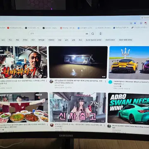This screenshot has height=149, width=149.
Task: Open the ADRO Swan Neck Wing video title
Action: tap(131, 126)
